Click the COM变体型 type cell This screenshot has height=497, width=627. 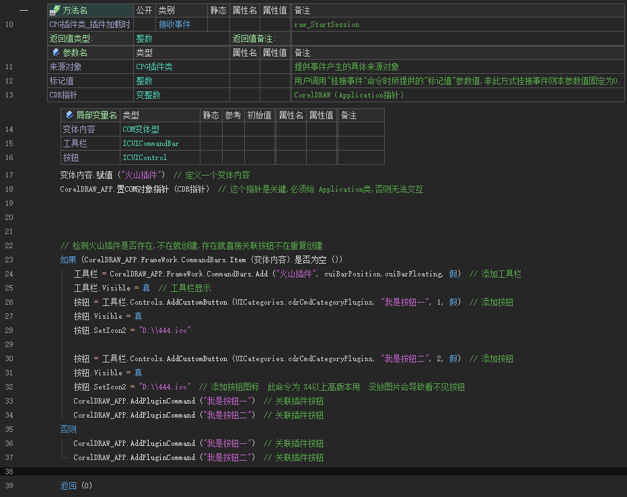[x=141, y=129]
